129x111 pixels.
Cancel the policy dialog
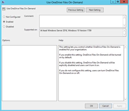pyautogui.click(x=105, y=106)
